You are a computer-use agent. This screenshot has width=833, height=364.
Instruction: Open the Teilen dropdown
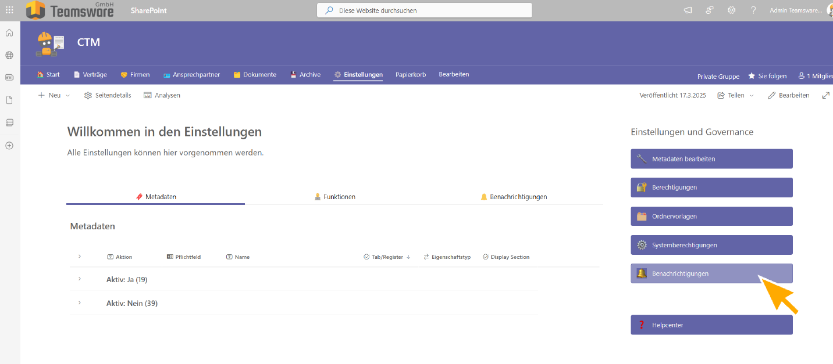click(736, 95)
